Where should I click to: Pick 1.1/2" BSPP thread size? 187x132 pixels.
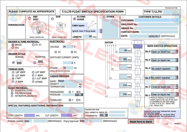point(33,79)
